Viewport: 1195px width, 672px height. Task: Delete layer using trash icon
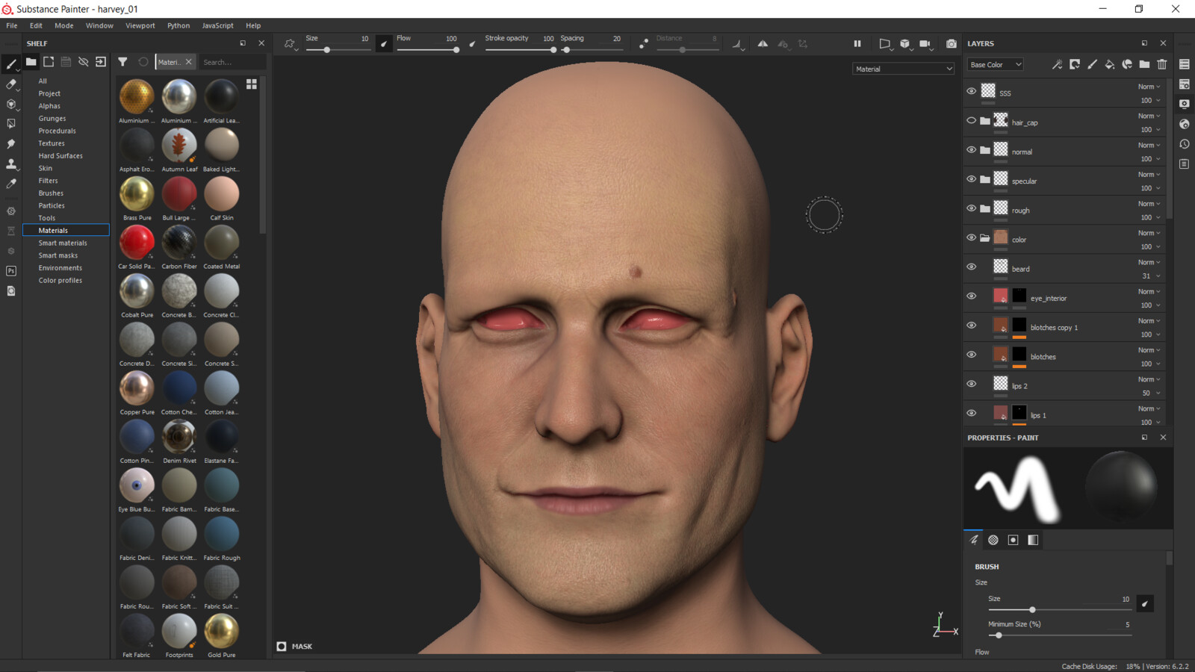1162,65
